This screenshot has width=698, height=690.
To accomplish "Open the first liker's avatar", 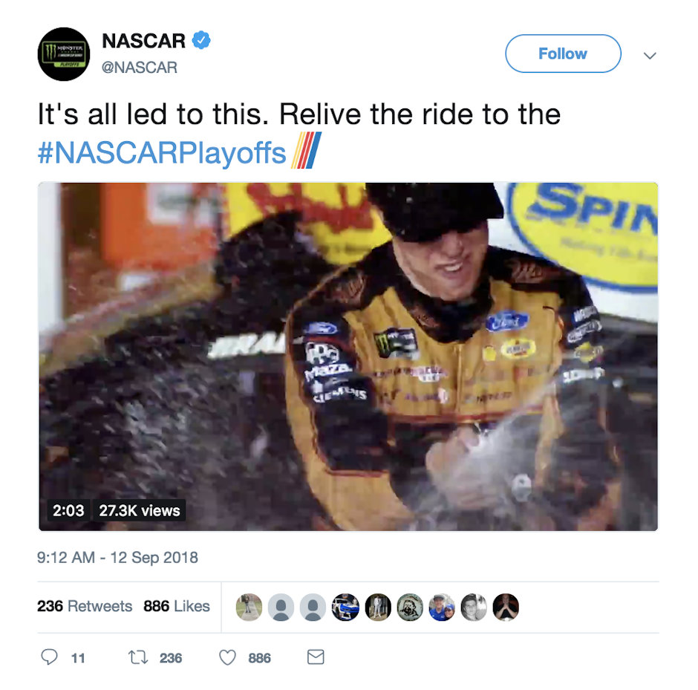I will point(249,607).
